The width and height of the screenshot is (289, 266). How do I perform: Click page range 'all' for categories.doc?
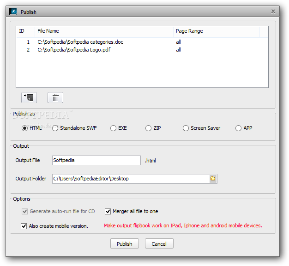point(178,42)
